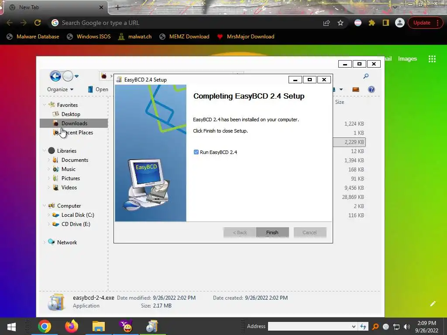This screenshot has height=335, width=447.
Task: Click the red Update button in Chrome
Action: click(x=422, y=23)
